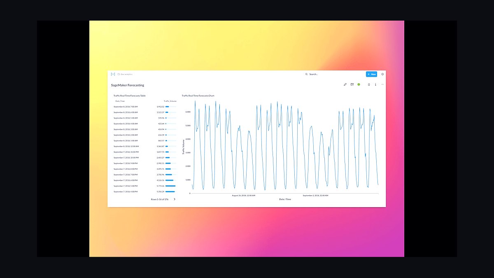Viewport: 494px width, 278px height.
Task: Open the settings gear icon
Action: pyautogui.click(x=382, y=74)
